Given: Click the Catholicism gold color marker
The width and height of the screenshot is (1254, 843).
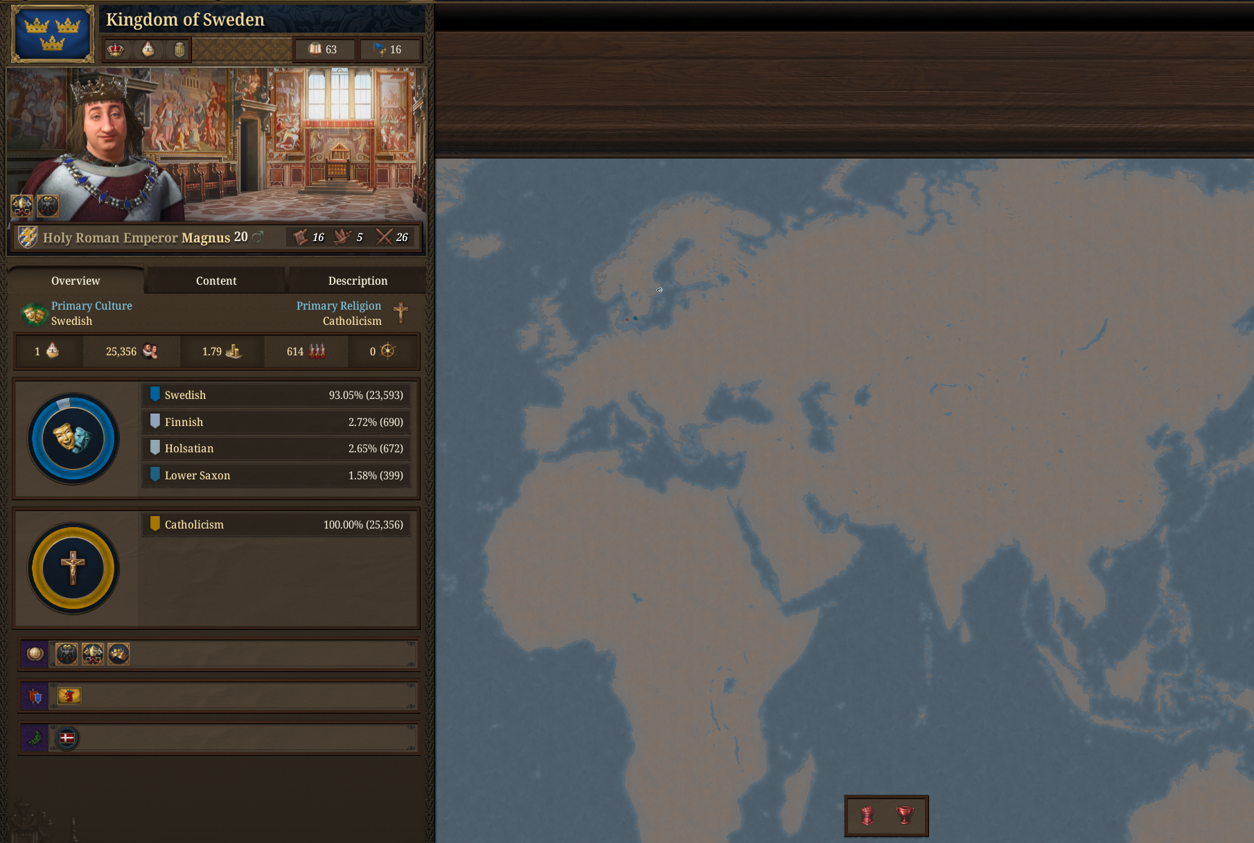Looking at the screenshot, I should 155,524.
